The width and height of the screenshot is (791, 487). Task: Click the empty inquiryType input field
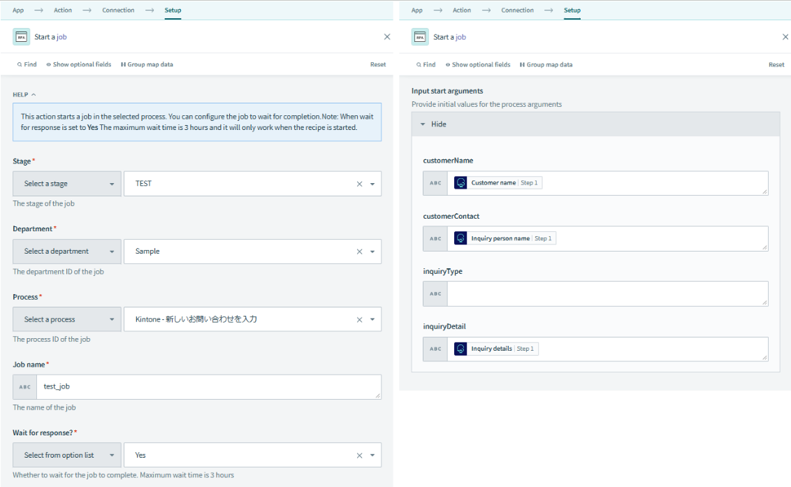607,293
